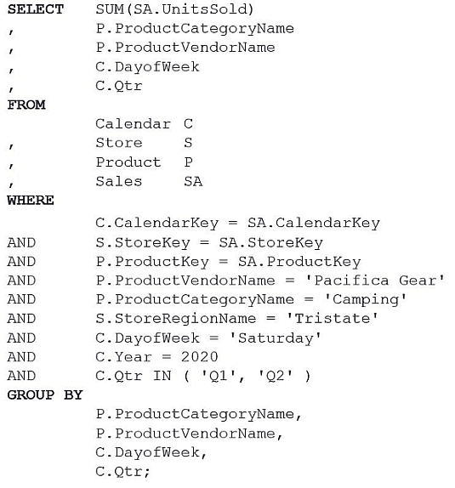Click P.ProductVendorName in the select list
This screenshot has height=488, width=455.
pyautogui.click(x=185, y=48)
